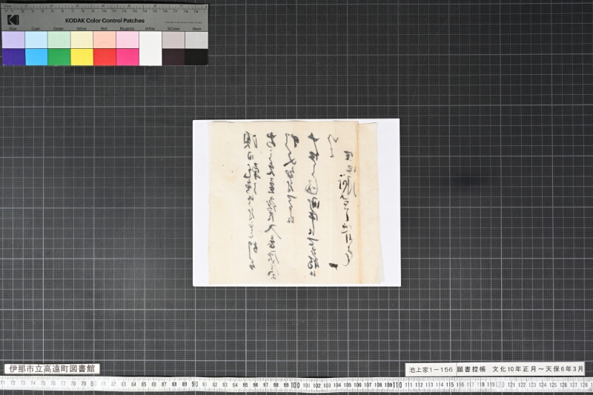Screen dimensions: 593x395
Task: Click the handwritten manuscript page
Action: pos(296,202)
